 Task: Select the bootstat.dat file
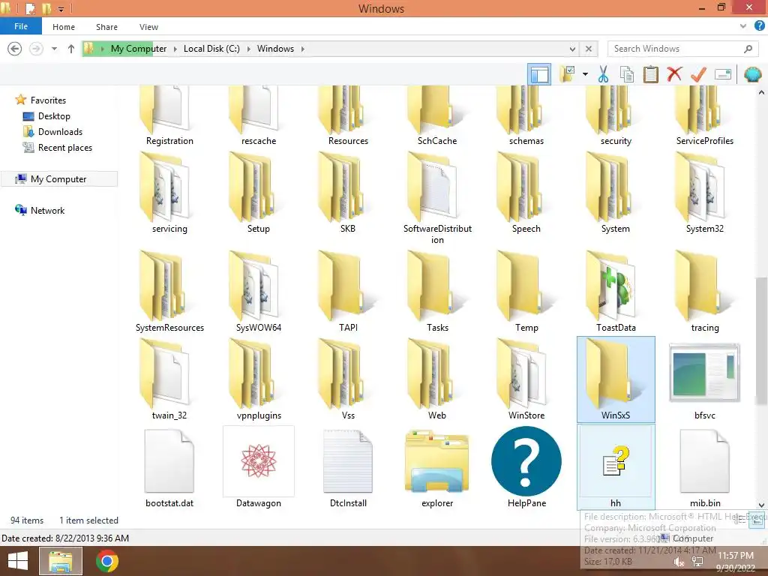coord(169,466)
